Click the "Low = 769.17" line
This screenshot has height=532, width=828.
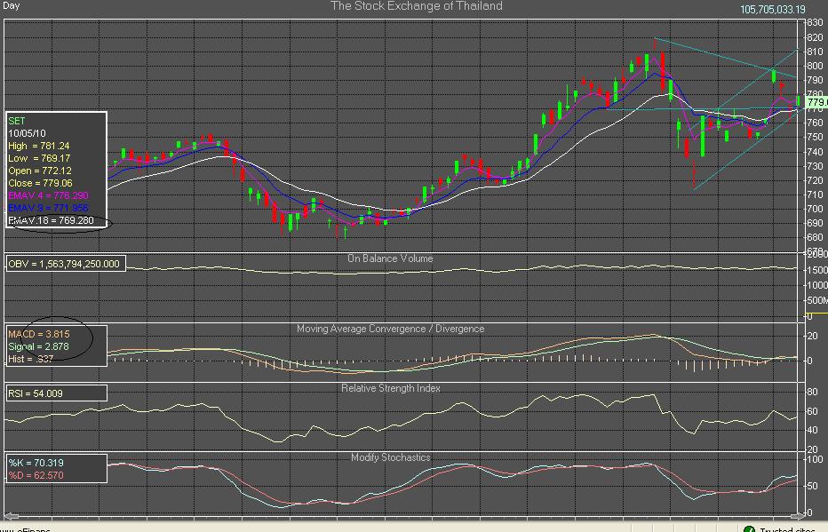pos(39,158)
